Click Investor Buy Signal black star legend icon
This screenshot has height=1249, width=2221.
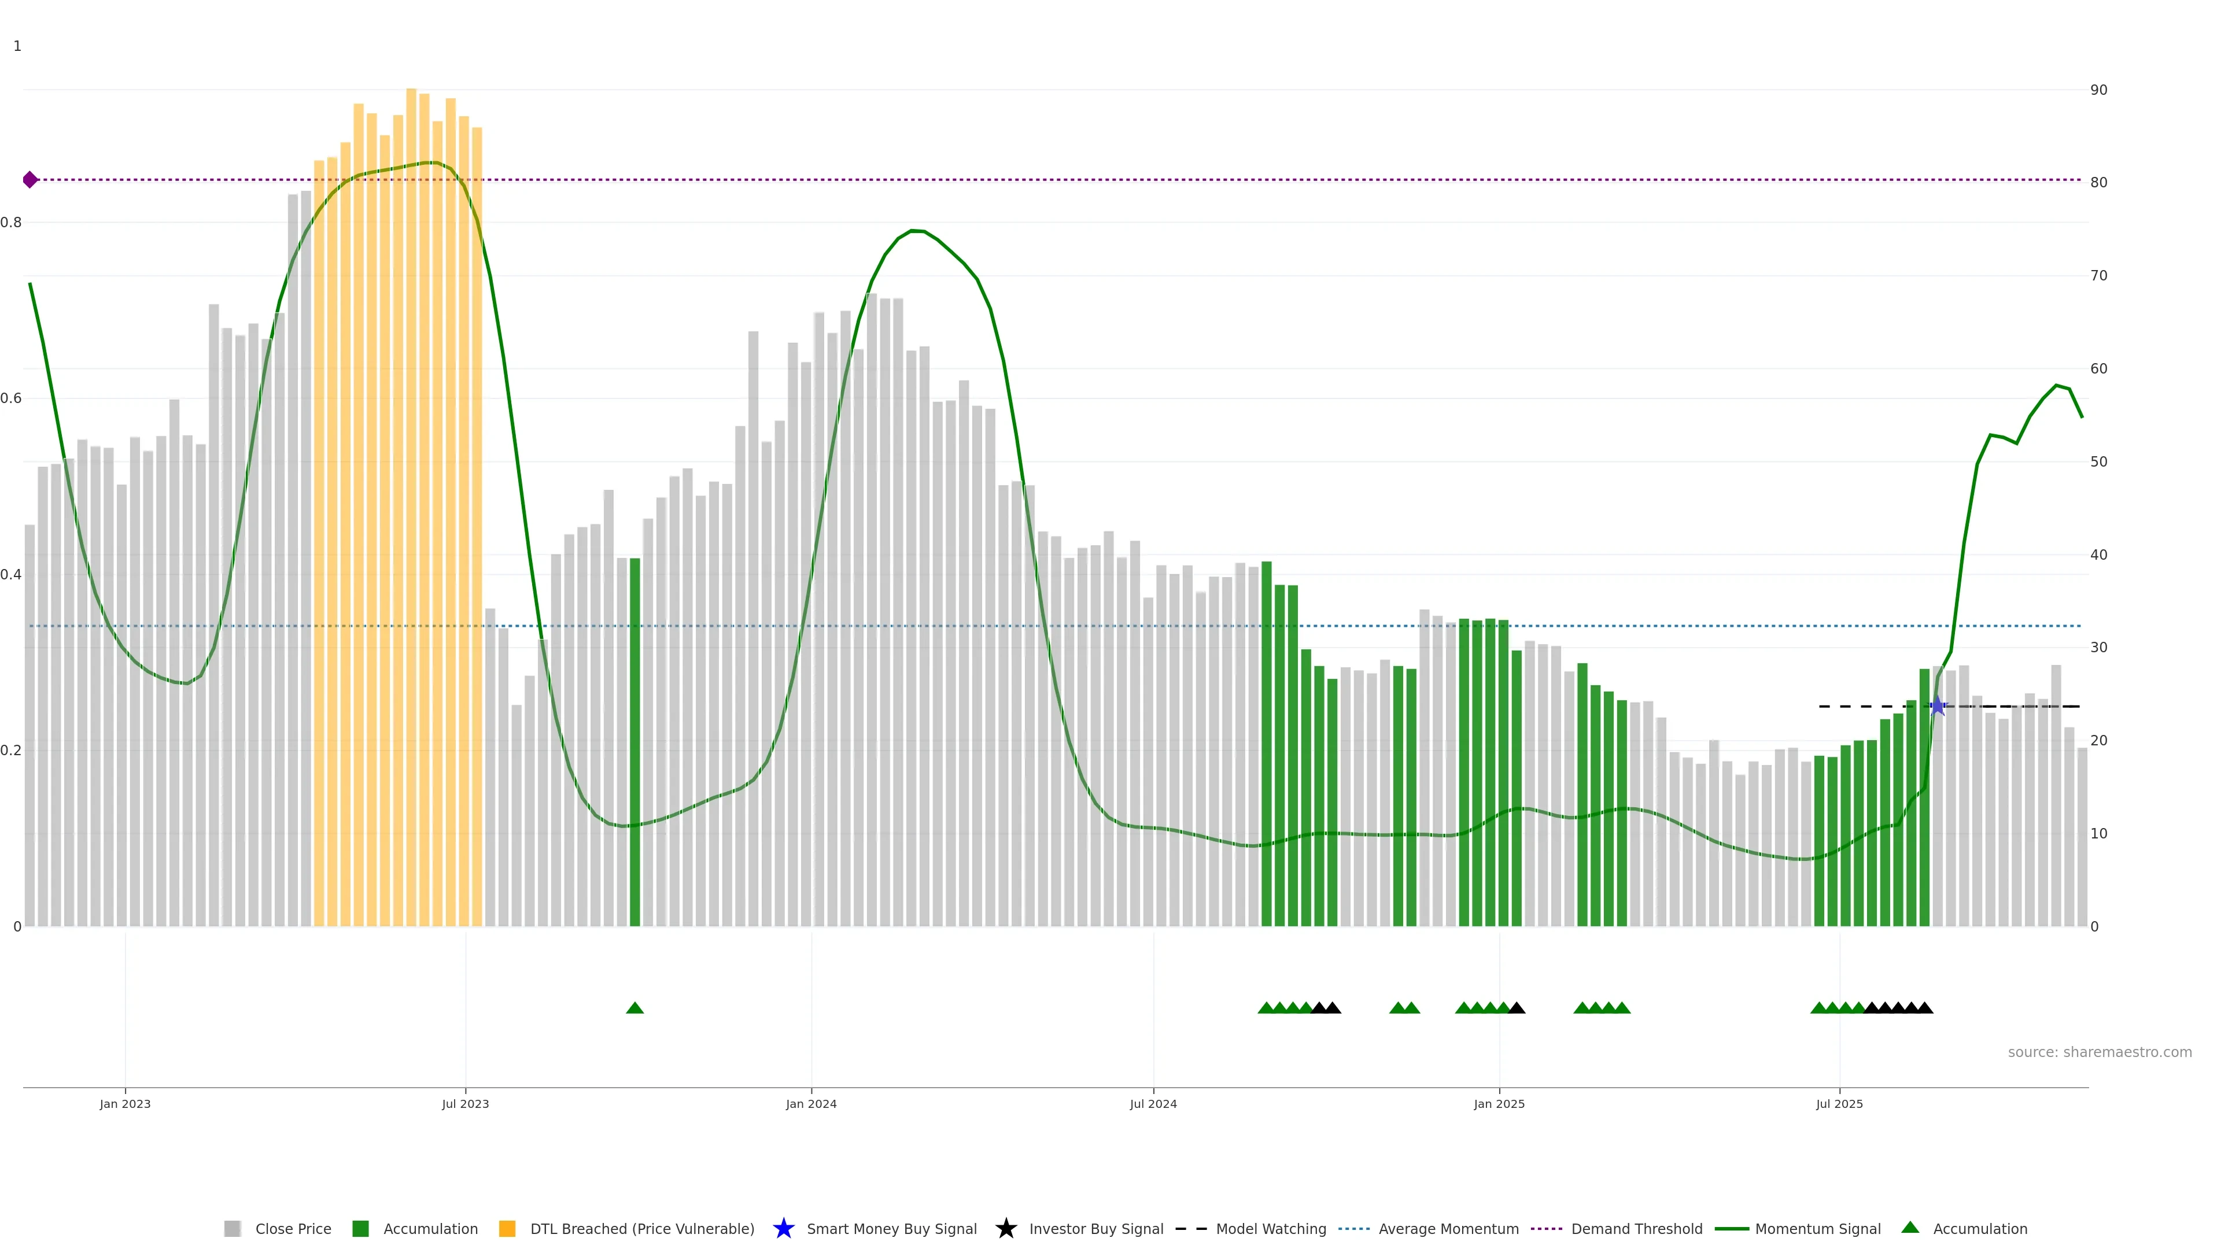[x=1006, y=1229]
